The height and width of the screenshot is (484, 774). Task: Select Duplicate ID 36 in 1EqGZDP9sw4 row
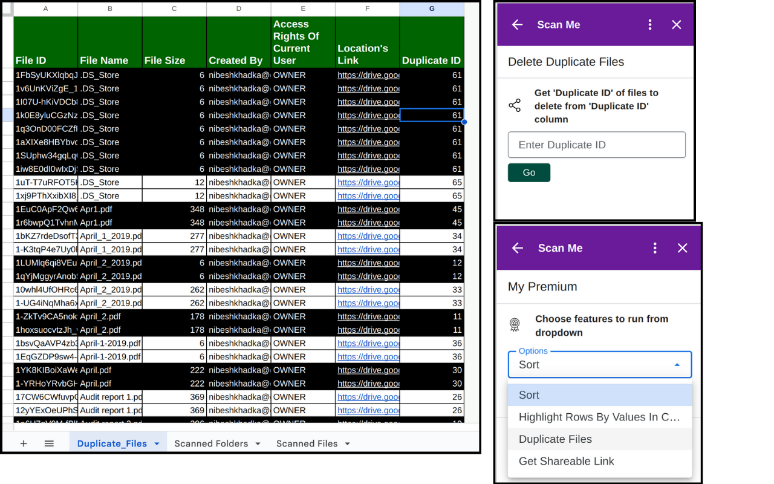pos(432,356)
